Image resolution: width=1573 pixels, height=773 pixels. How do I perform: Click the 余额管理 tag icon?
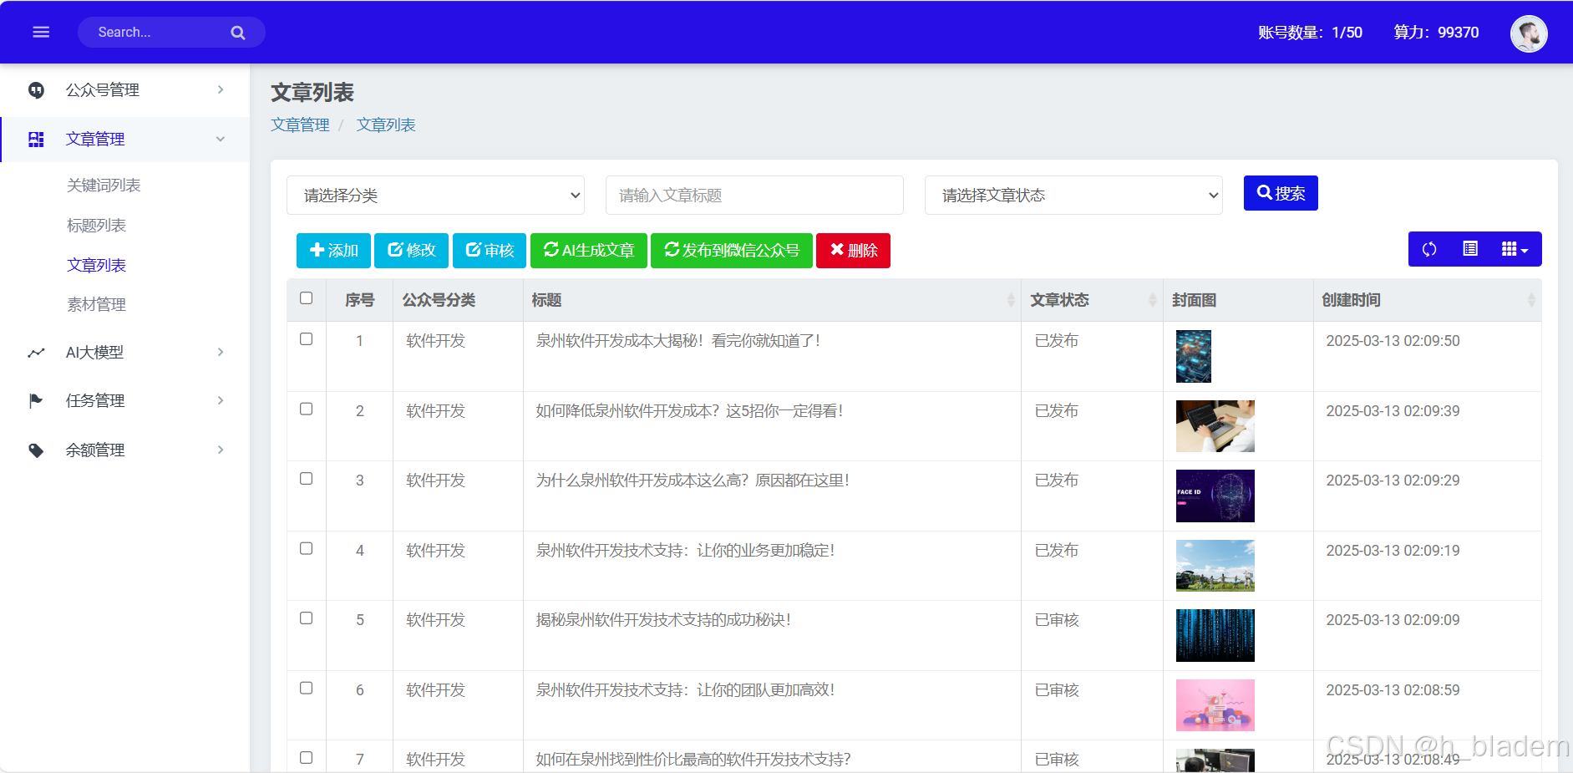pyautogui.click(x=36, y=450)
